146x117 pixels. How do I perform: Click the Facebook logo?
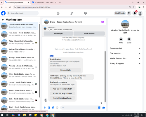coord(3,13)
